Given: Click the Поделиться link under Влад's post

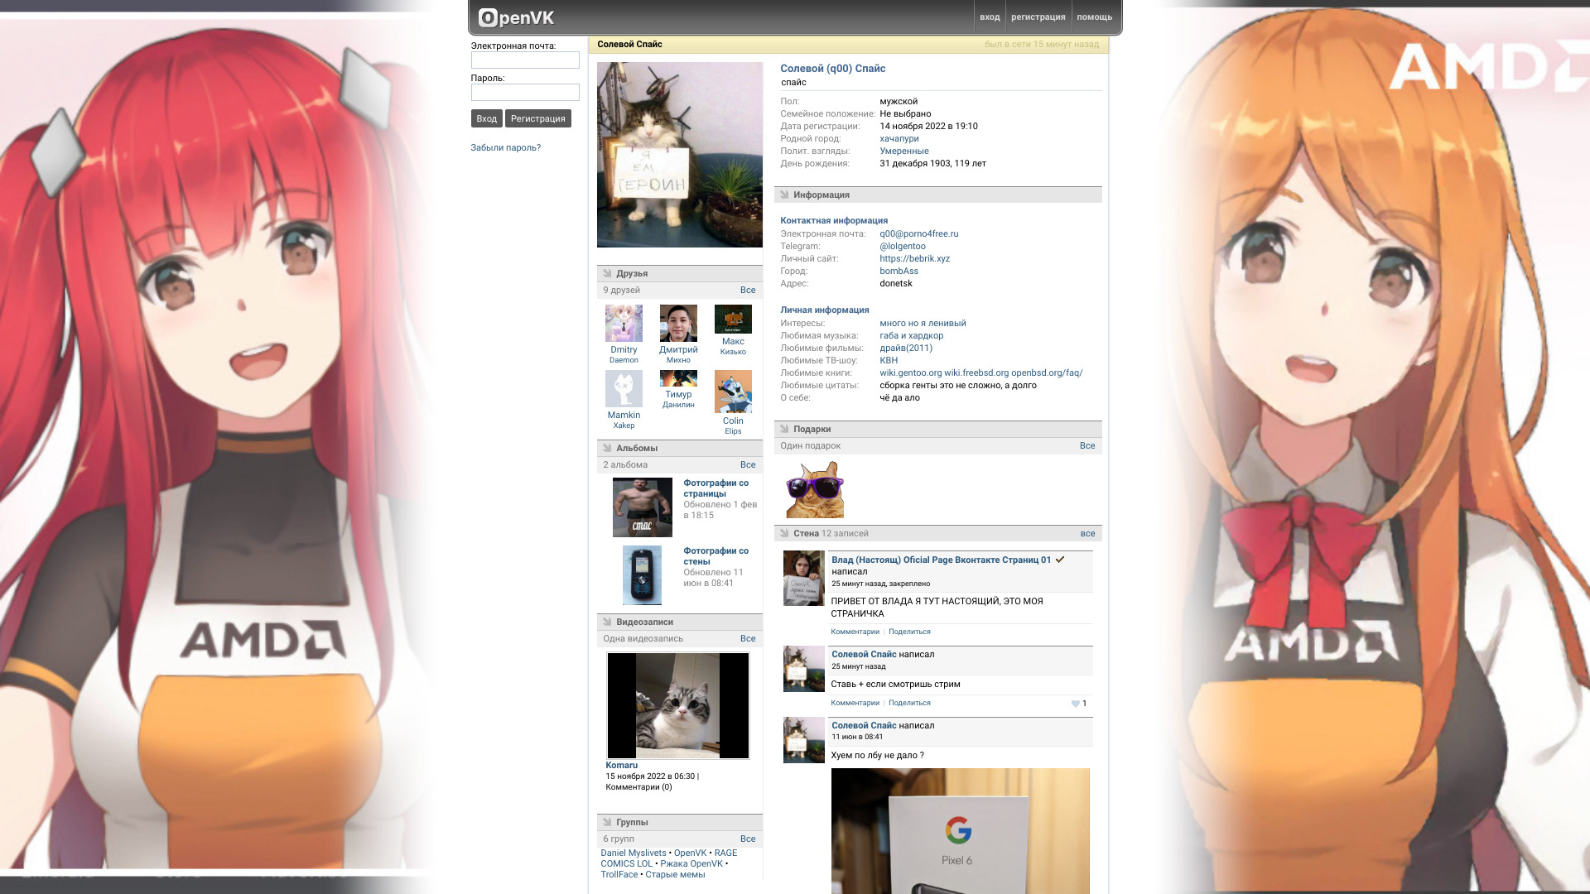Looking at the screenshot, I should click(909, 632).
